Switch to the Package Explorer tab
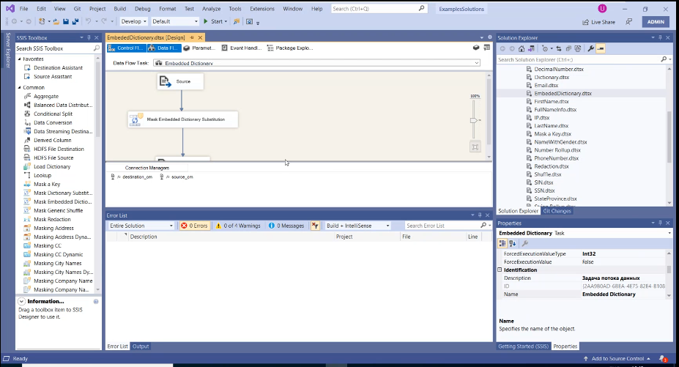This screenshot has height=367, width=679. [x=290, y=48]
